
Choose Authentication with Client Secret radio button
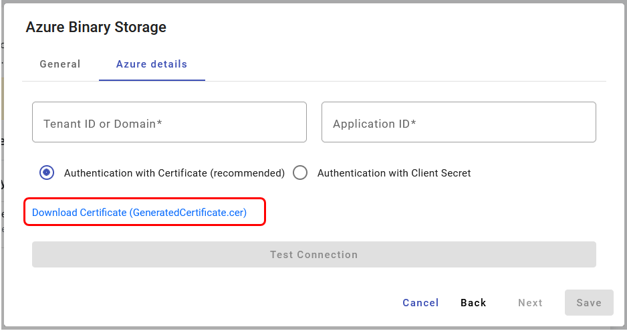tap(300, 173)
